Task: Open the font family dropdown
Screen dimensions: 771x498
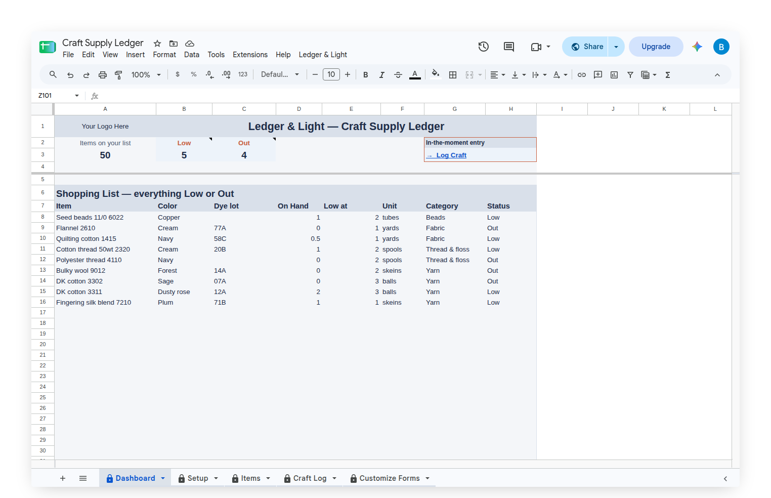Action: tap(280, 74)
